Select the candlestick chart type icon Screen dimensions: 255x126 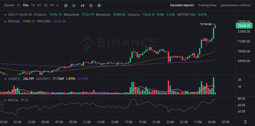(82, 5)
